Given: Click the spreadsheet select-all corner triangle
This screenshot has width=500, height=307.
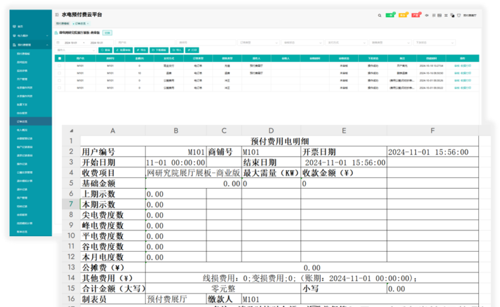Looking at the screenshot, I should (x=71, y=130).
